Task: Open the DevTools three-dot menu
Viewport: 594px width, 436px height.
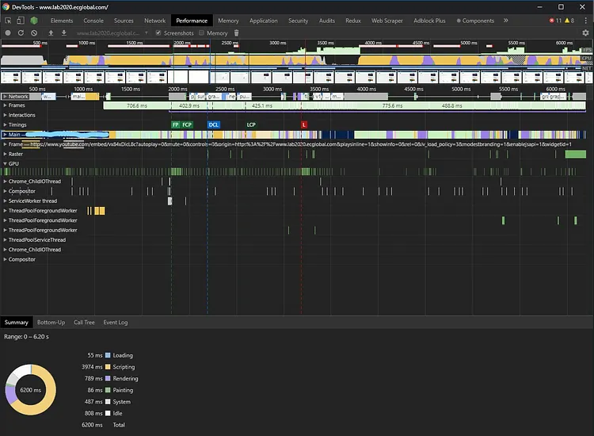Action: coord(585,21)
